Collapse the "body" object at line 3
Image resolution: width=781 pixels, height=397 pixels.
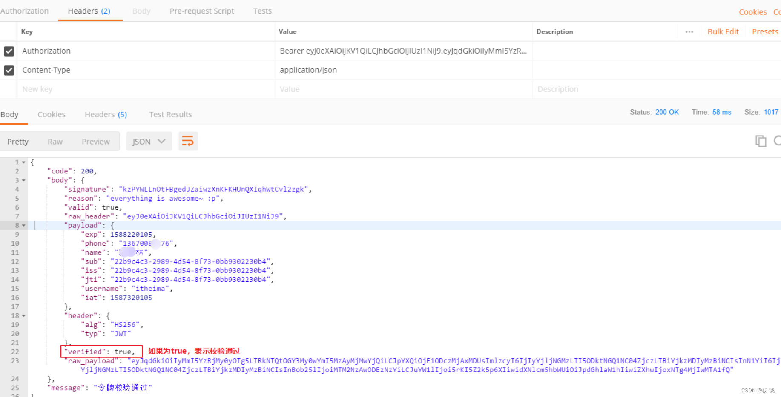(x=24, y=180)
